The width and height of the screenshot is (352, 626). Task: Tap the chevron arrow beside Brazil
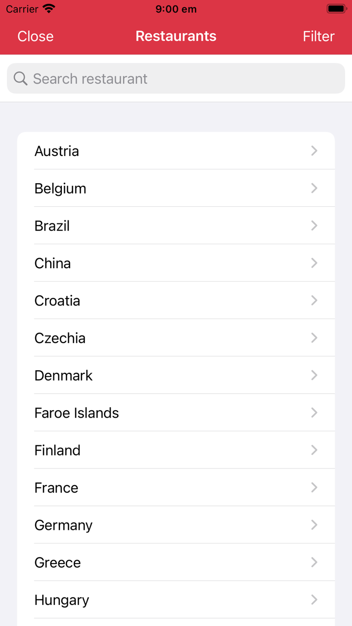tap(314, 225)
